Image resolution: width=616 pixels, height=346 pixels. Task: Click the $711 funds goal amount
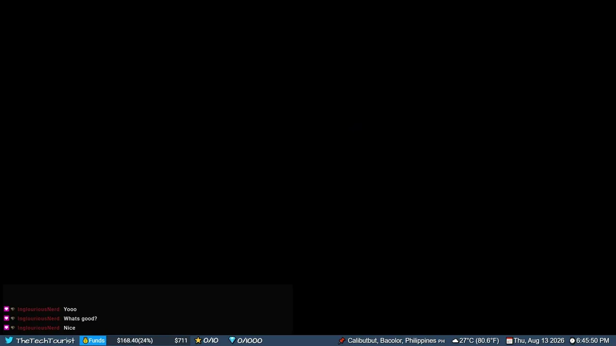pos(181,340)
